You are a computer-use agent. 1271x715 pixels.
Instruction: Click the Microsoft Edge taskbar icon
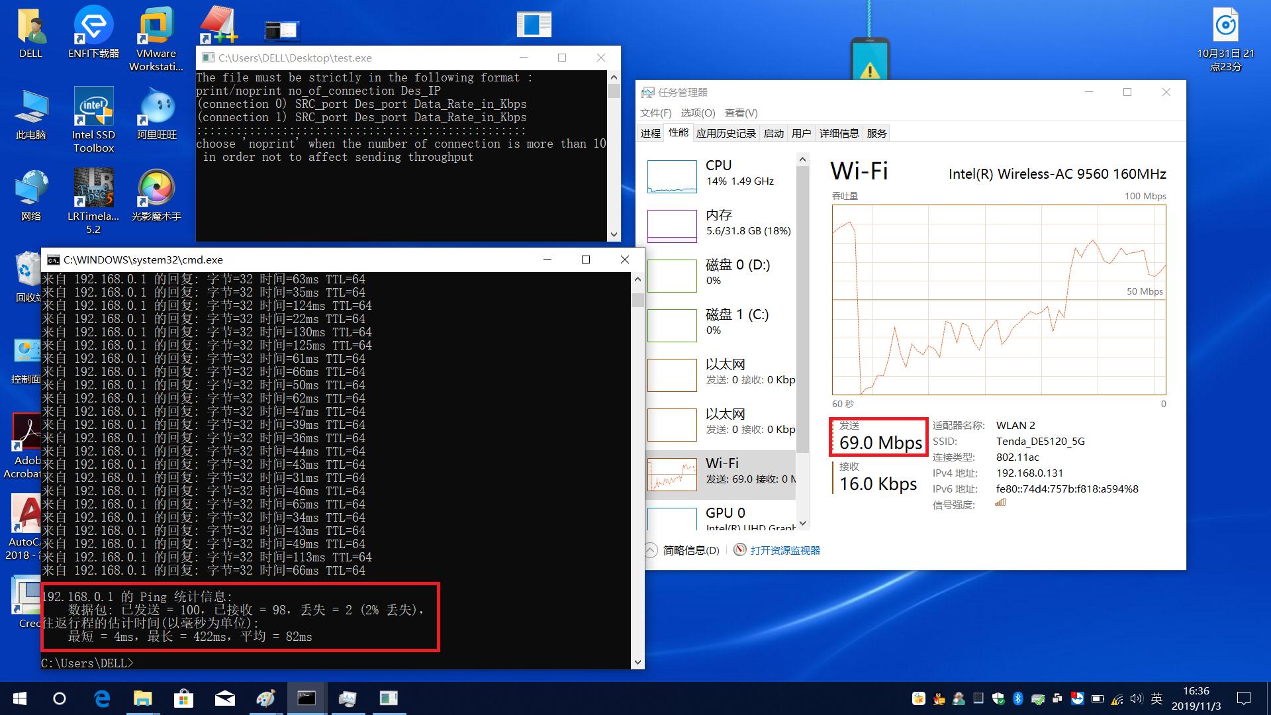(x=102, y=698)
